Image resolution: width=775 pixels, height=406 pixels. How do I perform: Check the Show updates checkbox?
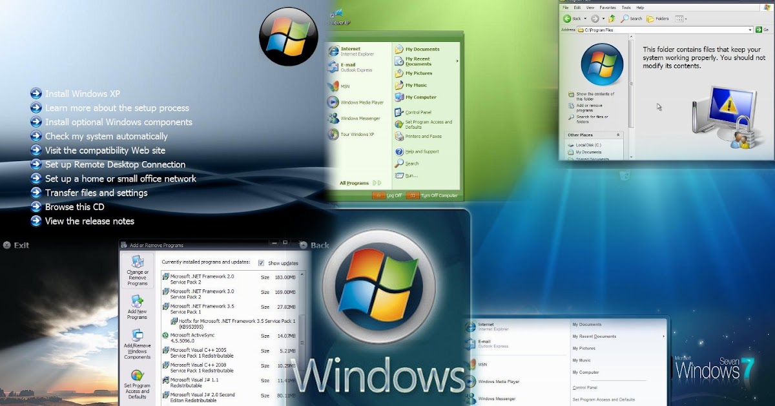[261, 263]
